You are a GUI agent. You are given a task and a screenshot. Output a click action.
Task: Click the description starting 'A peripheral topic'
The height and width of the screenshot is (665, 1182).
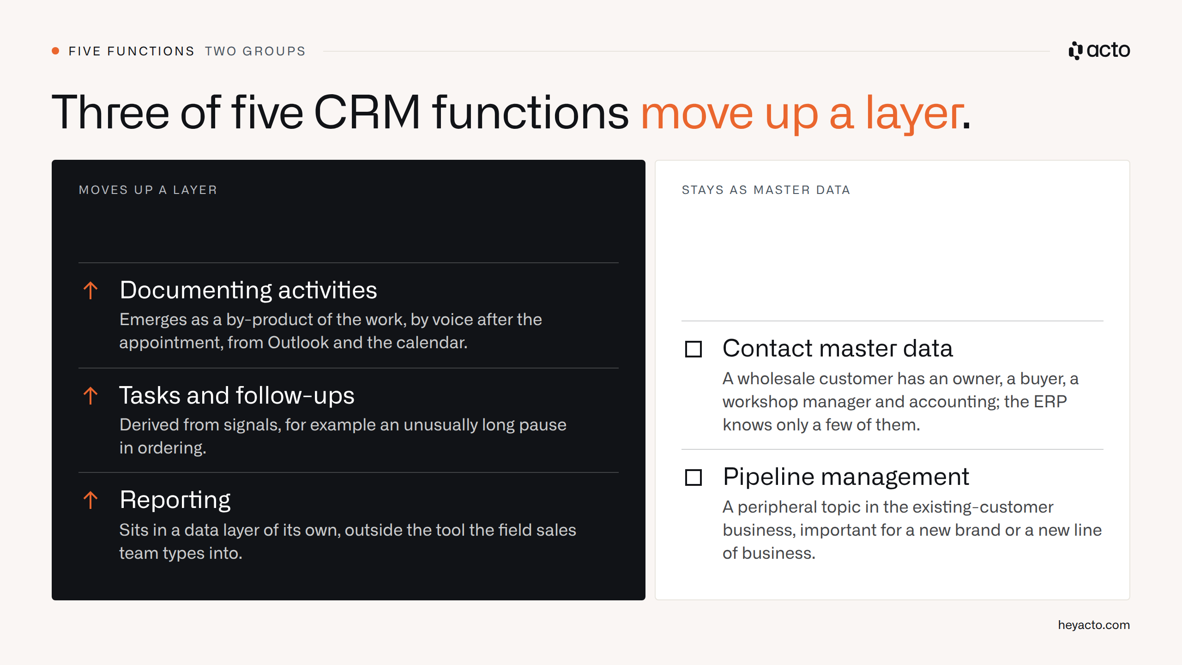pyautogui.click(x=912, y=530)
